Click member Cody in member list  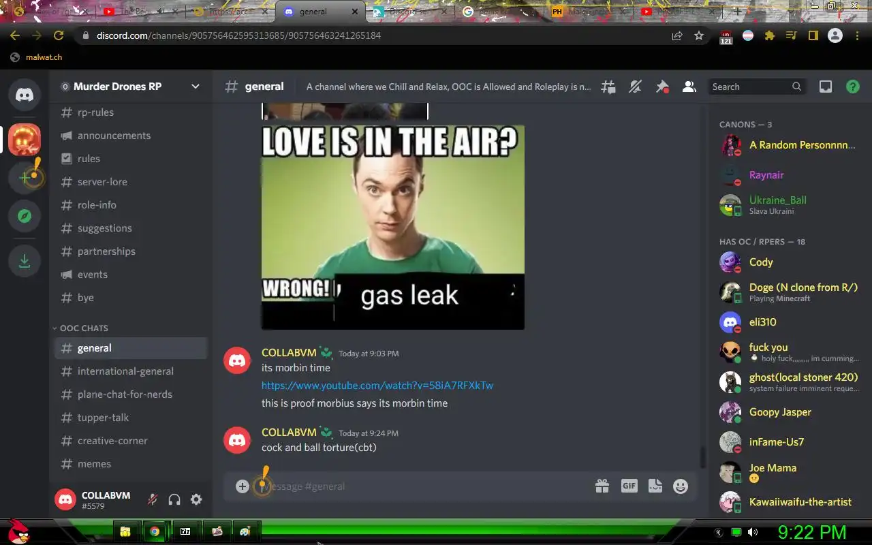pyautogui.click(x=786, y=262)
